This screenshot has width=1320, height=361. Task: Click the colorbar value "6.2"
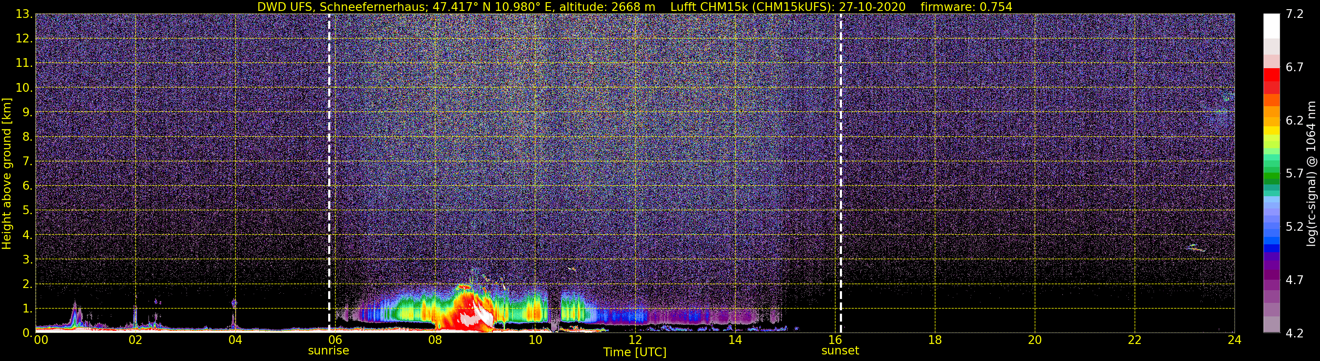coord(1295,121)
